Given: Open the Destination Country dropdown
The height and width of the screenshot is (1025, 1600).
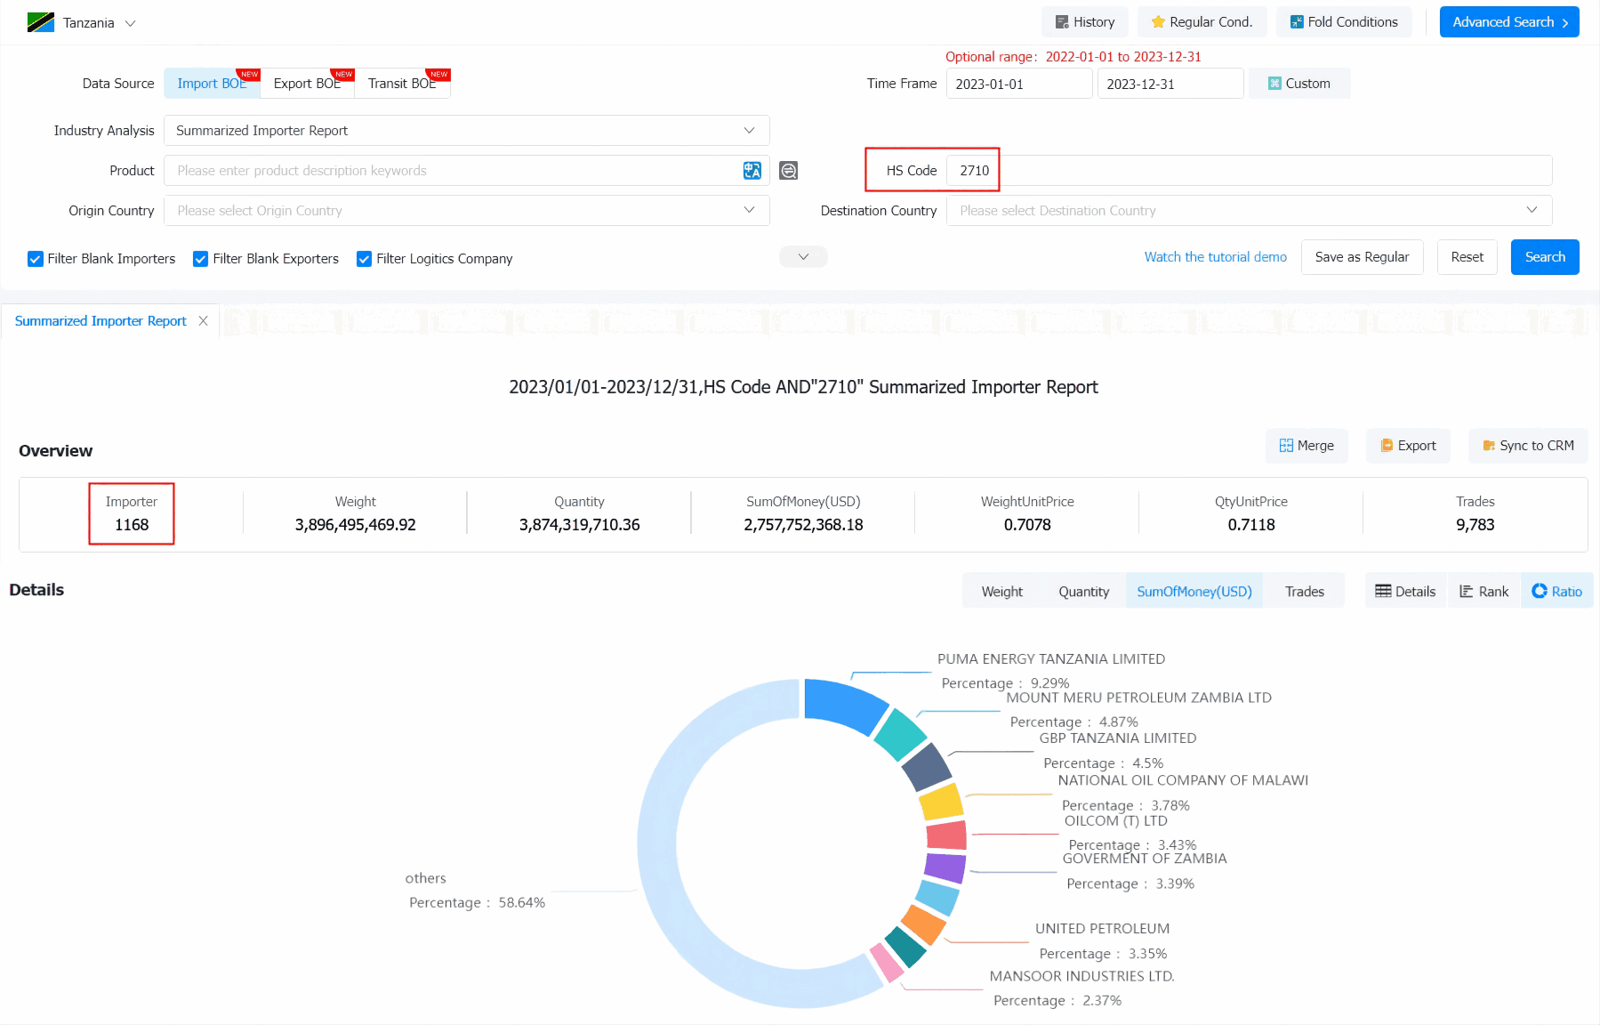Looking at the screenshot, I should point(1249,210).
